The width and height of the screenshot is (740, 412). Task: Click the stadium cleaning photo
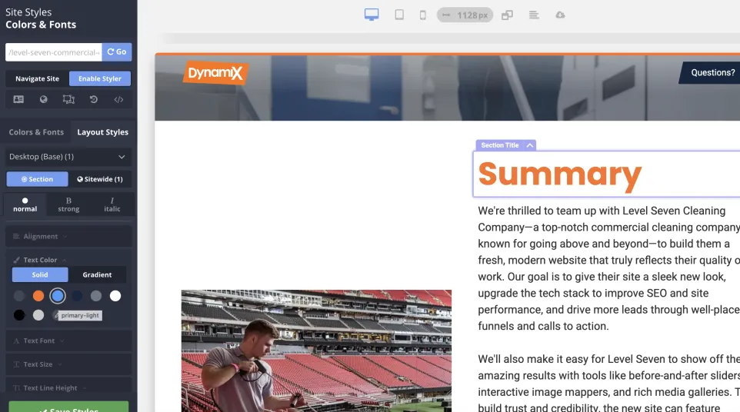(316, 351)
